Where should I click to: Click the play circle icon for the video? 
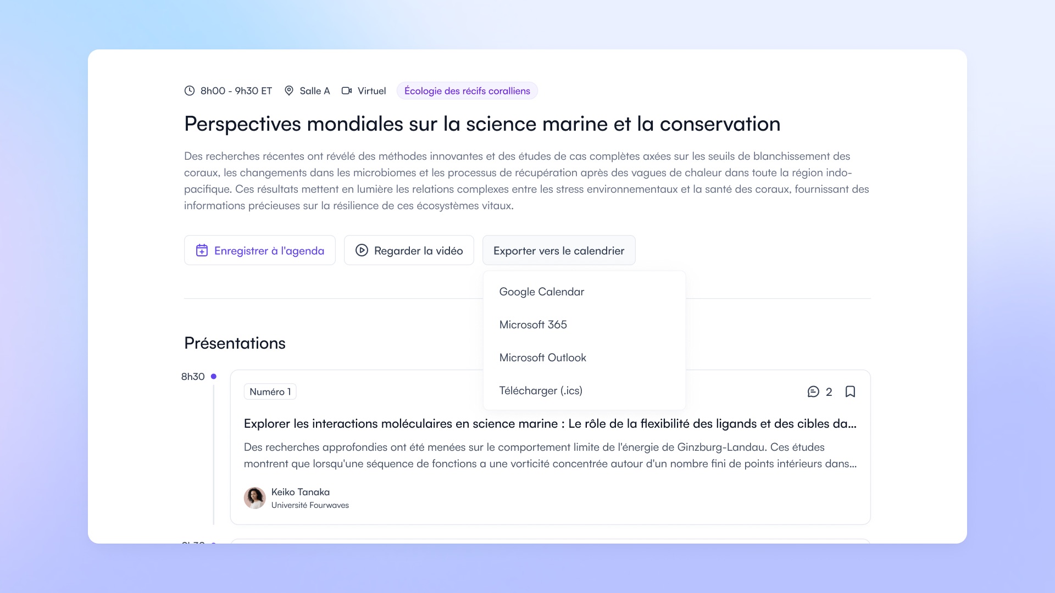tap(362, 250)
